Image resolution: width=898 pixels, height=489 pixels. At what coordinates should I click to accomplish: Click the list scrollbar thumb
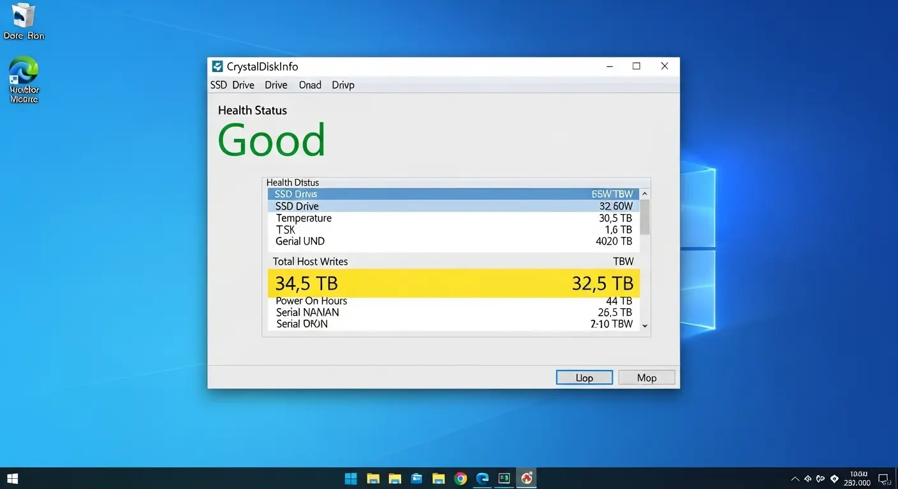tap(645, 216)
